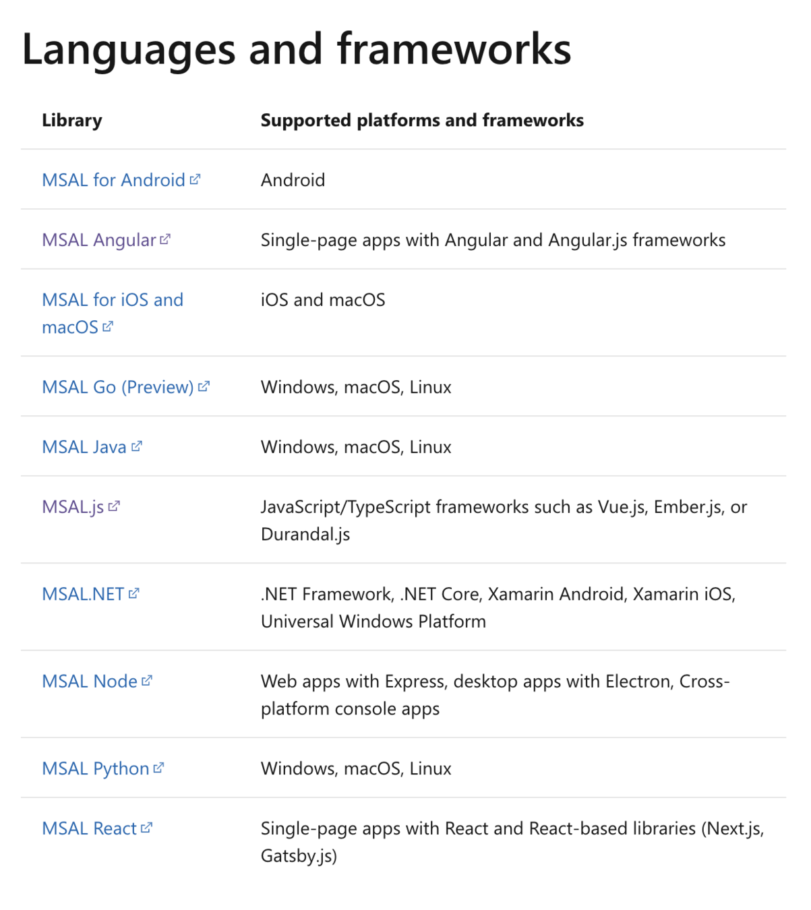Click external-link icon beside MSAL Go (Preview)
This screenshot has width=811, height=910.
coord(204,386)
